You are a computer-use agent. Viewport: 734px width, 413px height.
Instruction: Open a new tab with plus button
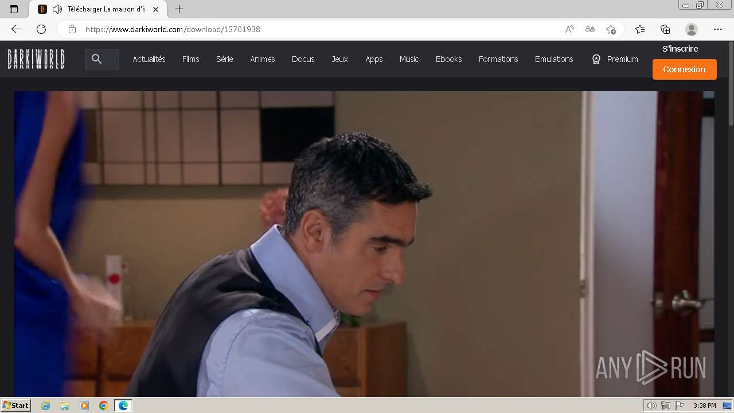tap(179, 9)
